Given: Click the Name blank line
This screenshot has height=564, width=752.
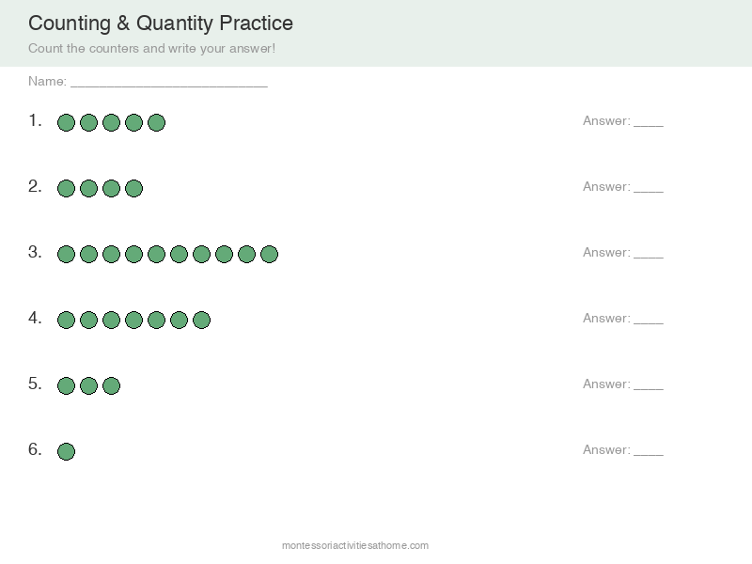Looking at the screenshot, I should 169,83.
